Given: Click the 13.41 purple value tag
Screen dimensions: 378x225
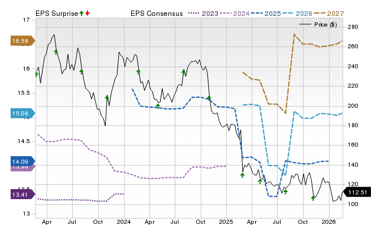Looking at the screenshot, I should tap(22, 194).
